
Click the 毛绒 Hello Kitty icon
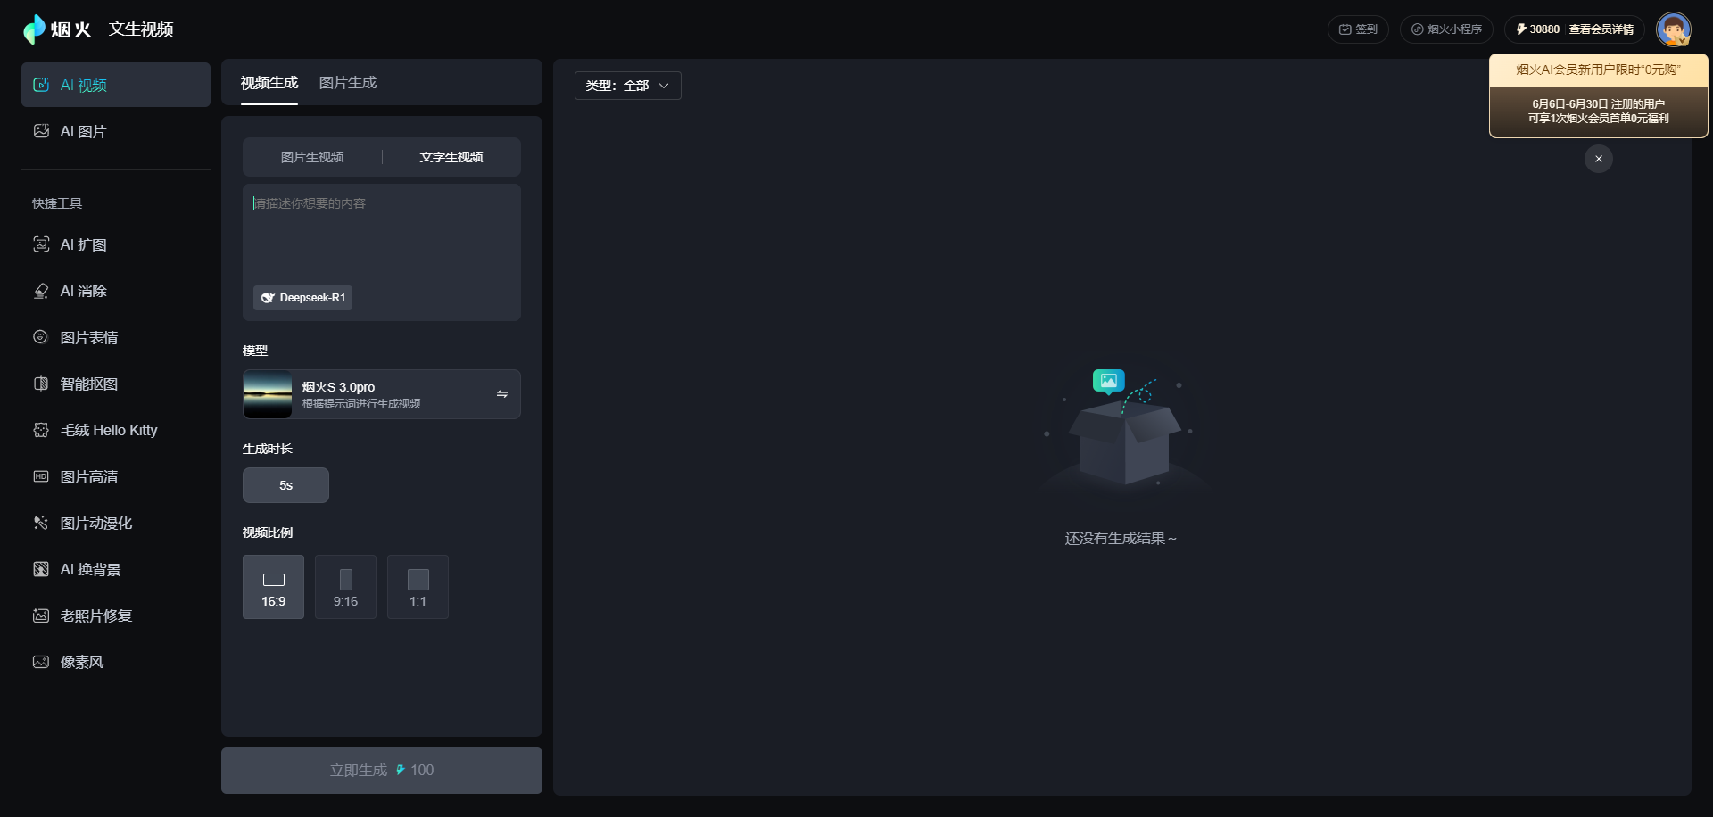(x=41, y=430)
